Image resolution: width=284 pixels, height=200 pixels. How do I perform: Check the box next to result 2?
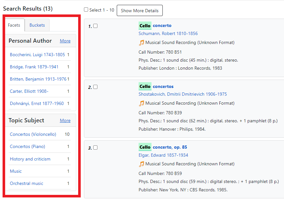tap(95, 87)
